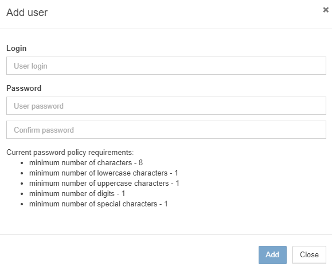Image resolution: width=332 pixels, height=267 pixels.
Task: Select the minimum uppercase characters requirement
Action: pyautogui.click(x=104, y=183)
